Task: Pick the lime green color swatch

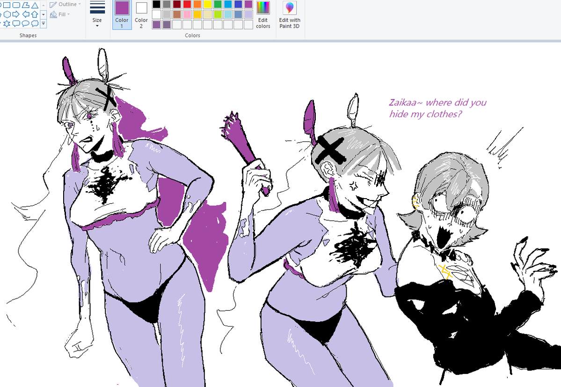Action: (218, 15)
